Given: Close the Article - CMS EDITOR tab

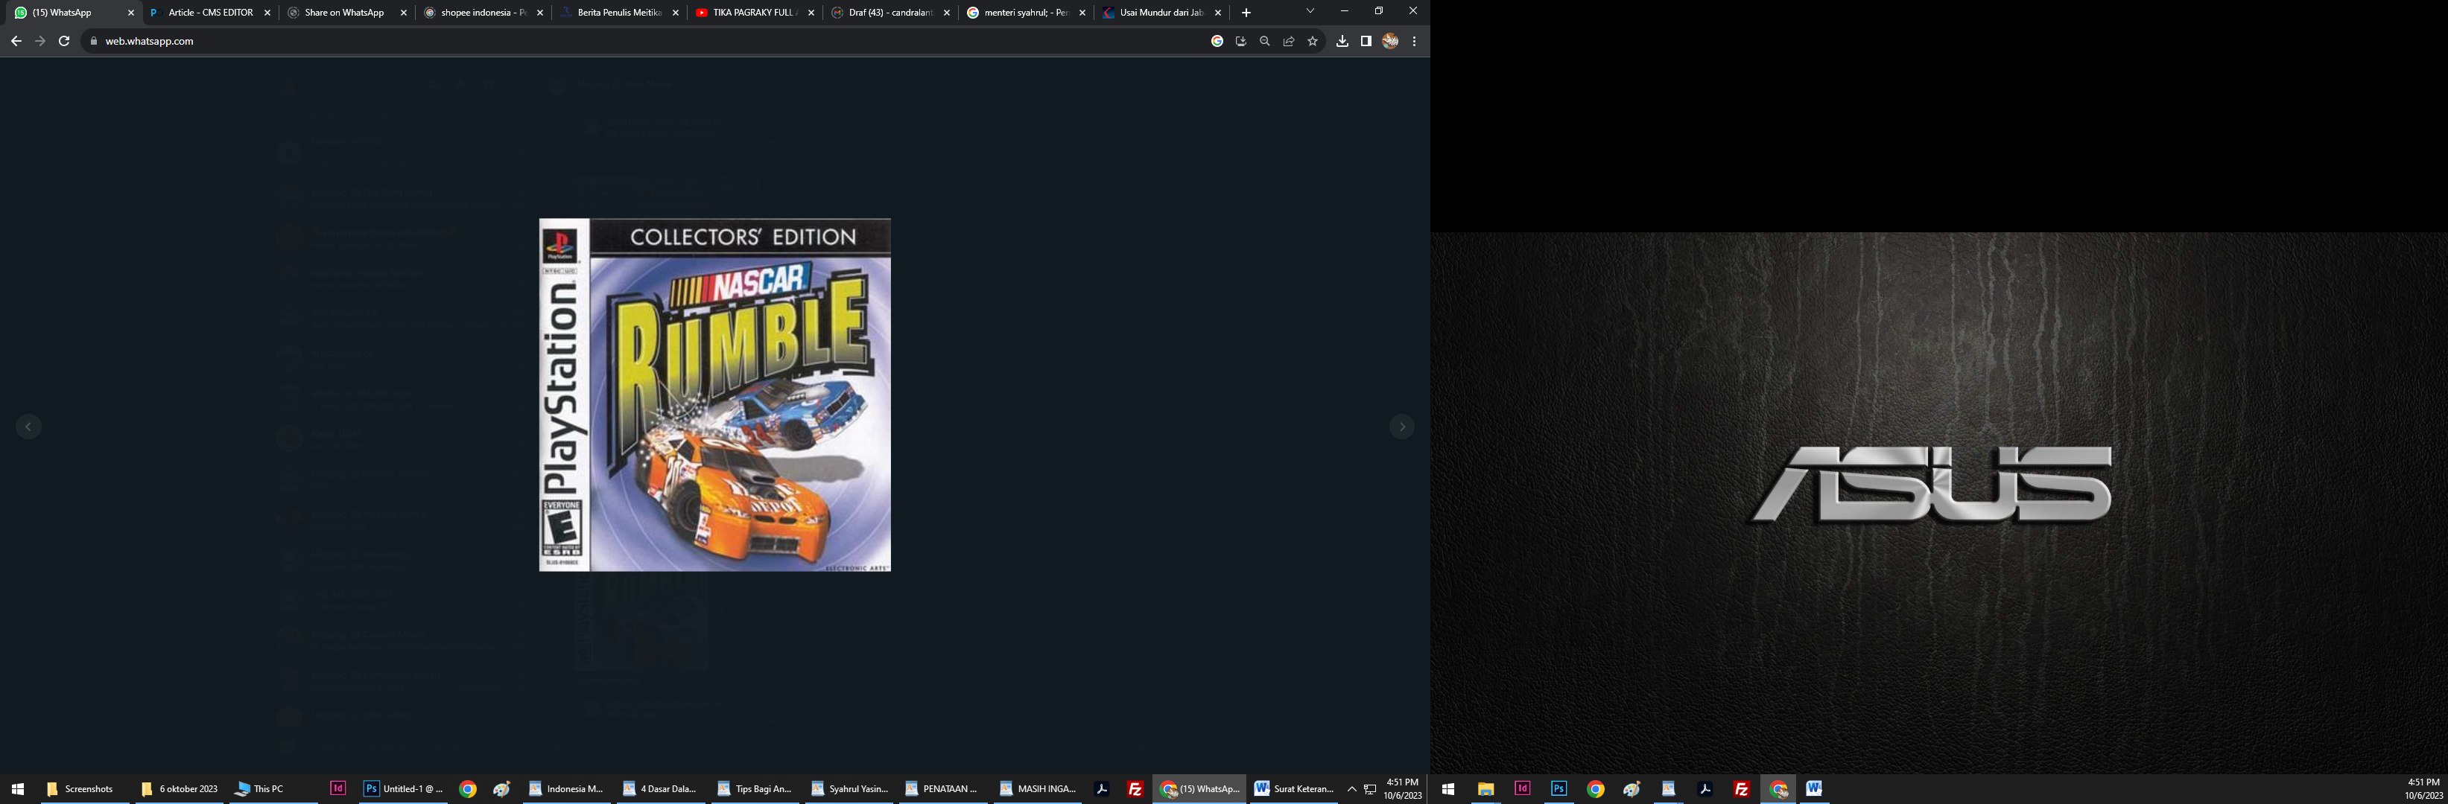Looking at the screenshot, I should (x=267, y=13).
